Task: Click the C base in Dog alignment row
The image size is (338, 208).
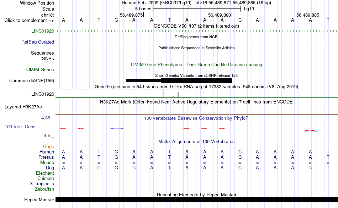Action: (x=240, y=168)
